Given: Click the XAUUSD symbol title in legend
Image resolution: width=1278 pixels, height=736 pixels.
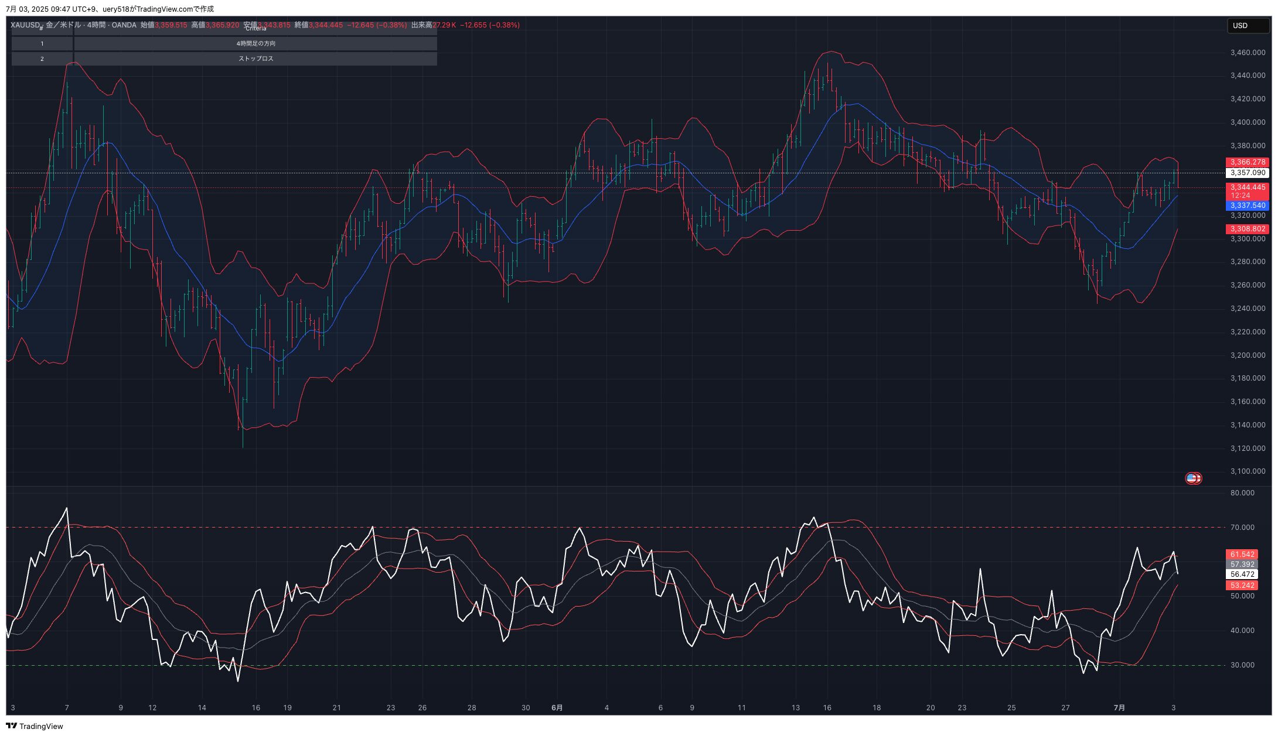Looking at the screenshot, I should [x=26, y=25].
